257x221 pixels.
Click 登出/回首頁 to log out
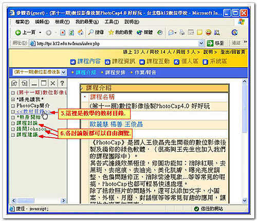pyautogui.click(x=233, y=52)
